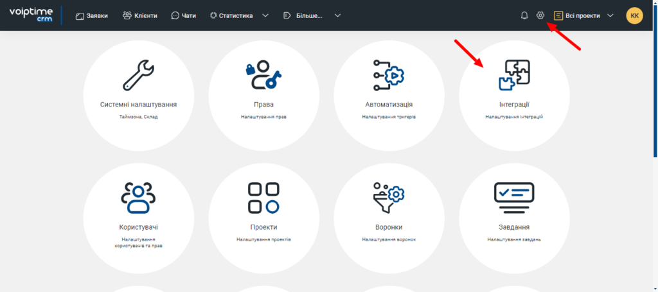Screen dimensions: 658x292
Task: Open the Воронки funnel gear icon
Action: click(389, 198)
